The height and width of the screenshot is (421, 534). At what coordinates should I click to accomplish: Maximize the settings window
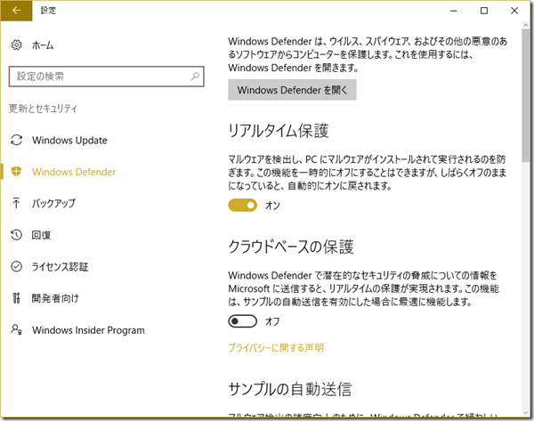pyautogui.click(x=484, y=11)
